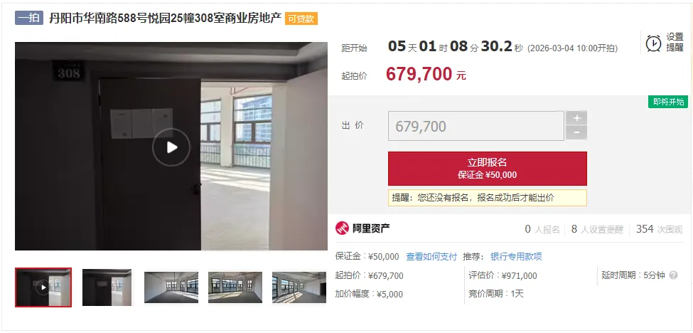The image size is (693, 333).
Task: Click the 可贷款 orange tag
Action: [301, 19]
